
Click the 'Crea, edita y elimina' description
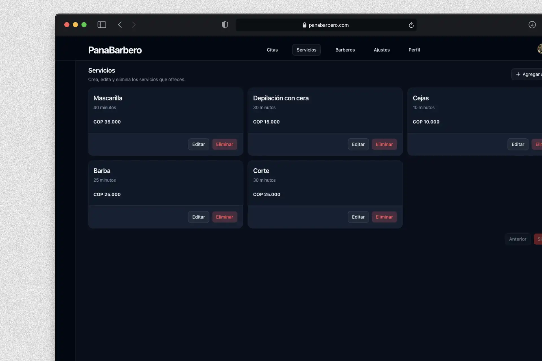tap(137, 80)
